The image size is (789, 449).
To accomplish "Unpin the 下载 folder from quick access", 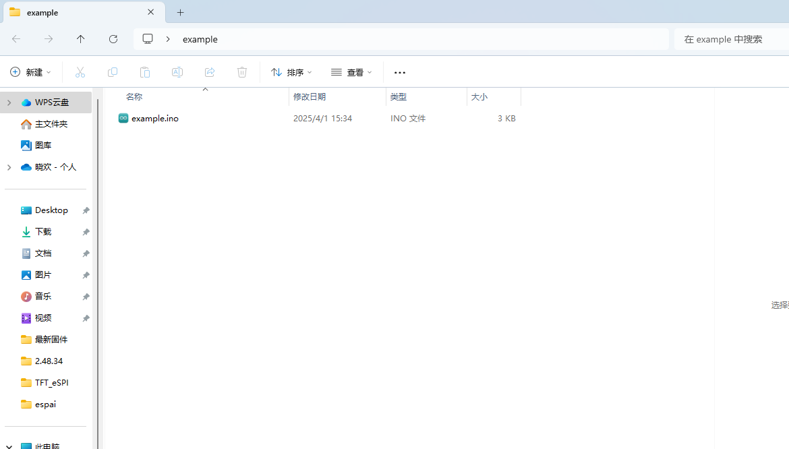I will pyautogui.click(x=86, y=232).
